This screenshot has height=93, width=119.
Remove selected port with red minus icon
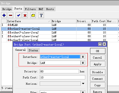pyautogui.click(x=11, y=15)
